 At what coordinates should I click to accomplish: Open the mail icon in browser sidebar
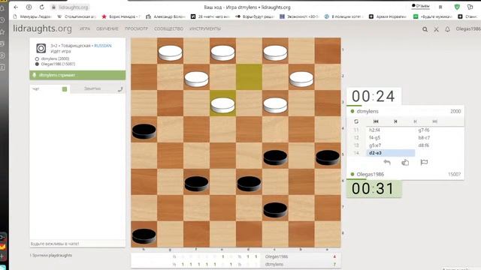pos(3,247)
